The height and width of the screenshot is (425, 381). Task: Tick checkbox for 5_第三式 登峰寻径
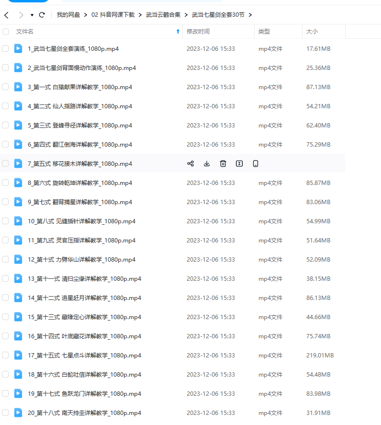tap(5, 125)
